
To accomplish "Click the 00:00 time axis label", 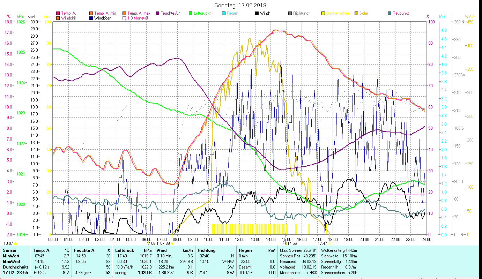I will (x=53, y=240).
